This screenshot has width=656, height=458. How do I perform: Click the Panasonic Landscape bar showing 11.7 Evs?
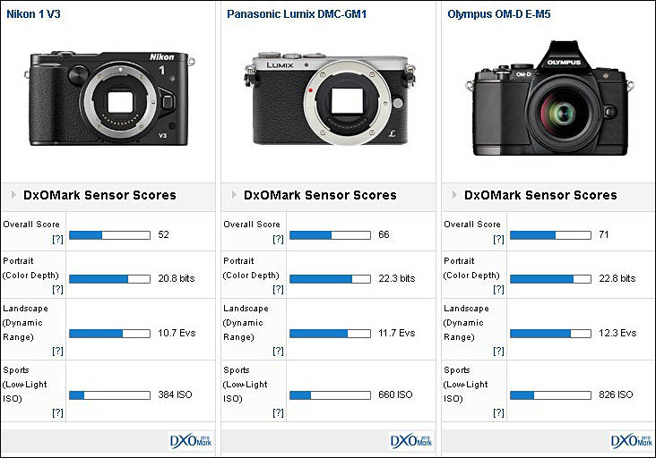click(329, 333)
